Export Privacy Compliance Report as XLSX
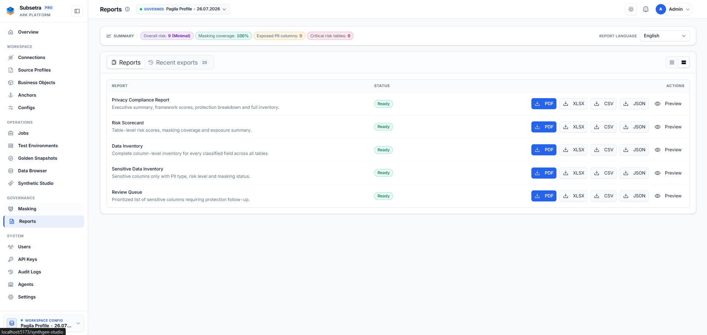This screenshot has height=335, width=707. (573, 104)
